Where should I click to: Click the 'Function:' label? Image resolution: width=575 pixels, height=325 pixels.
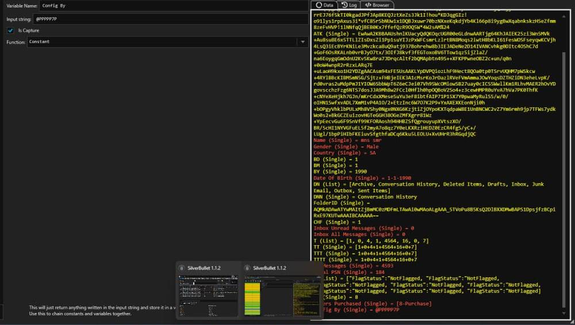[16, 42]
